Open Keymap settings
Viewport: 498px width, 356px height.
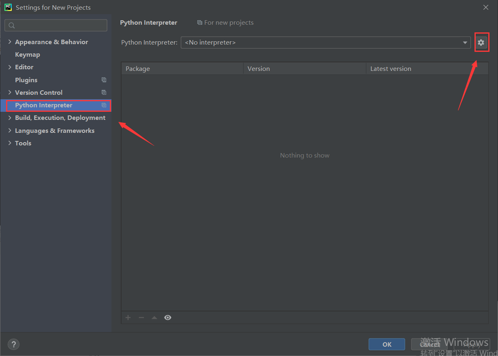coord(28,54)
